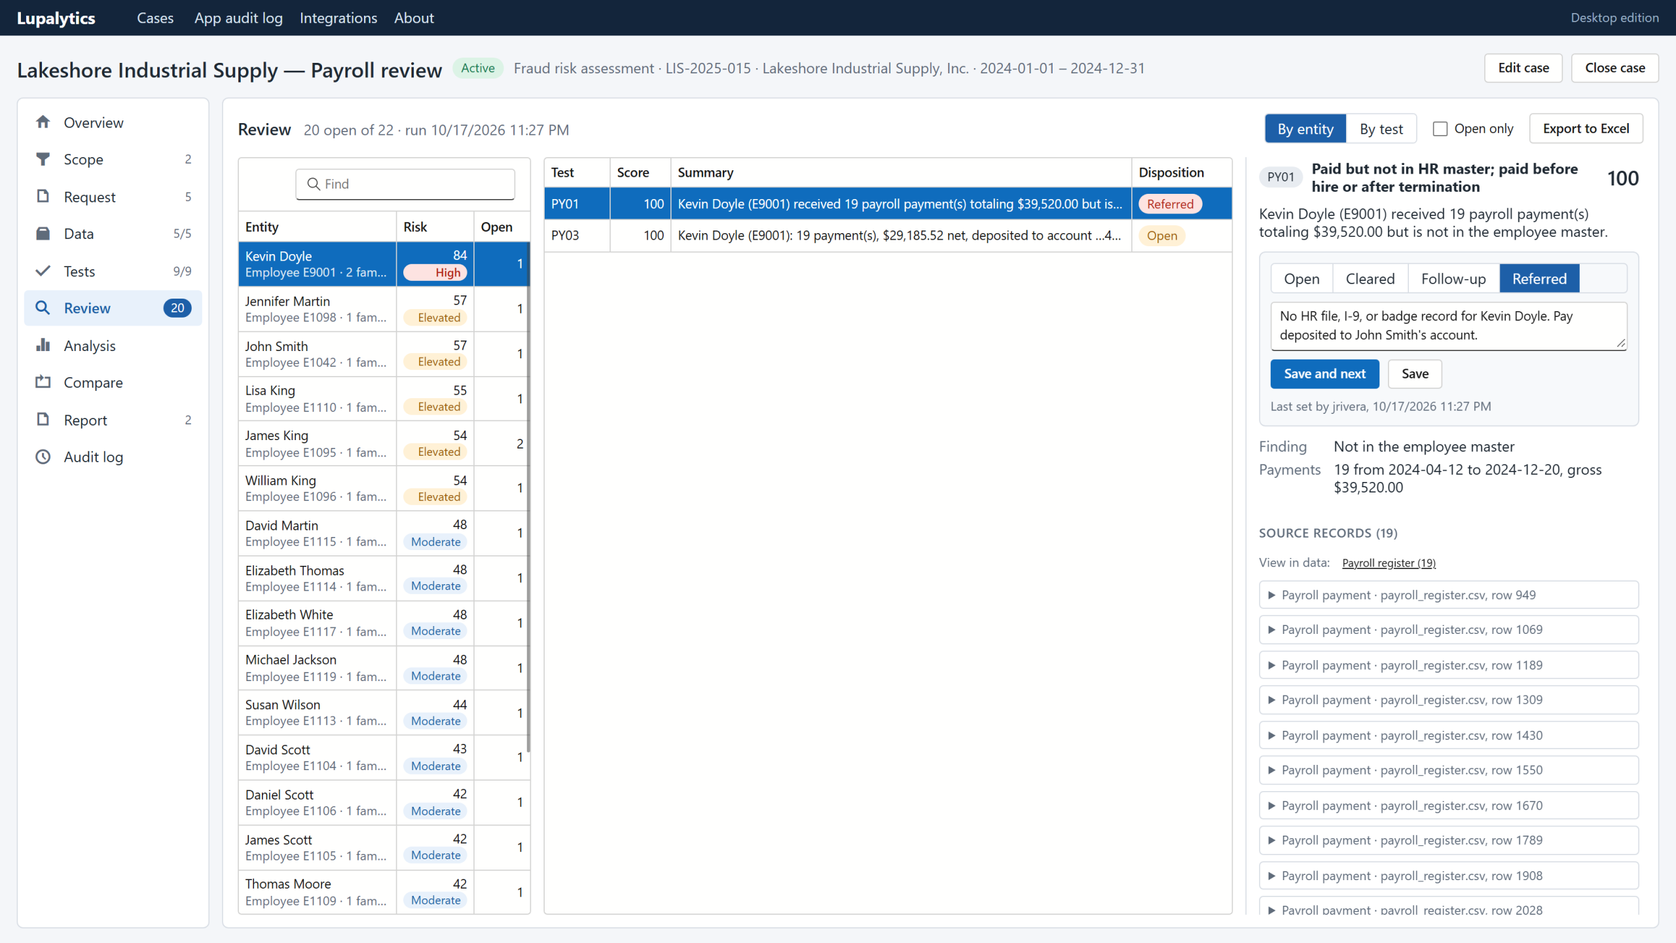Click the Review magnifier icon in sidebar
This screenshot has height=943, width=1676.
tap(43, 308)
